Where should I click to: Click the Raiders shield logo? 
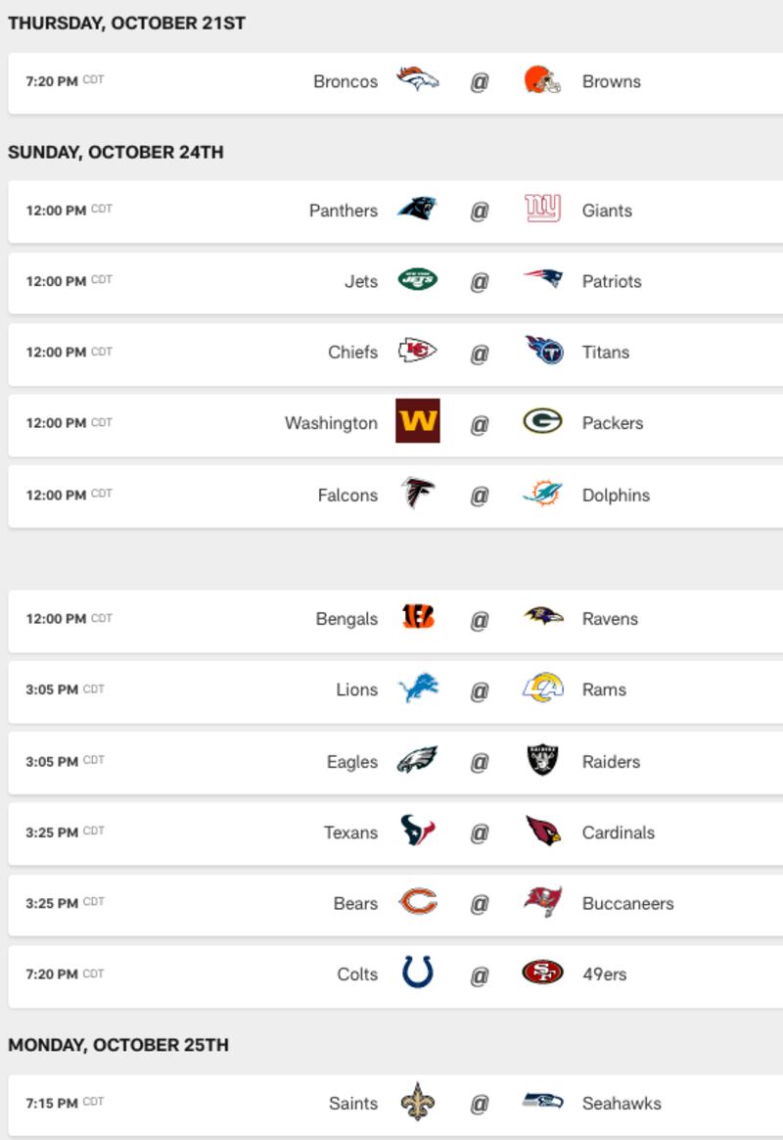542,760
